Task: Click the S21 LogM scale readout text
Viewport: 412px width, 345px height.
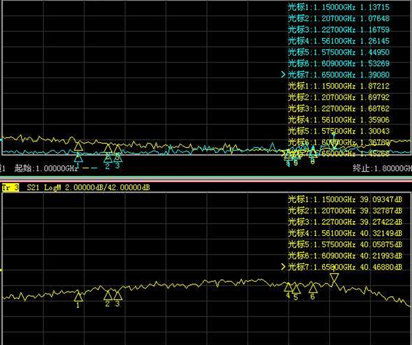Action: 88,188
